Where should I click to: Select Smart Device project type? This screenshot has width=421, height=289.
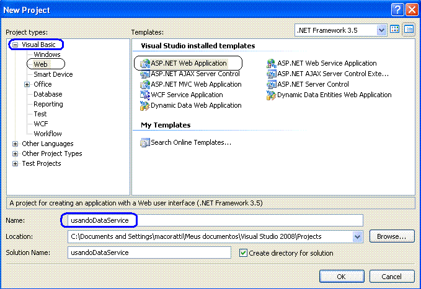click(53, 74)
